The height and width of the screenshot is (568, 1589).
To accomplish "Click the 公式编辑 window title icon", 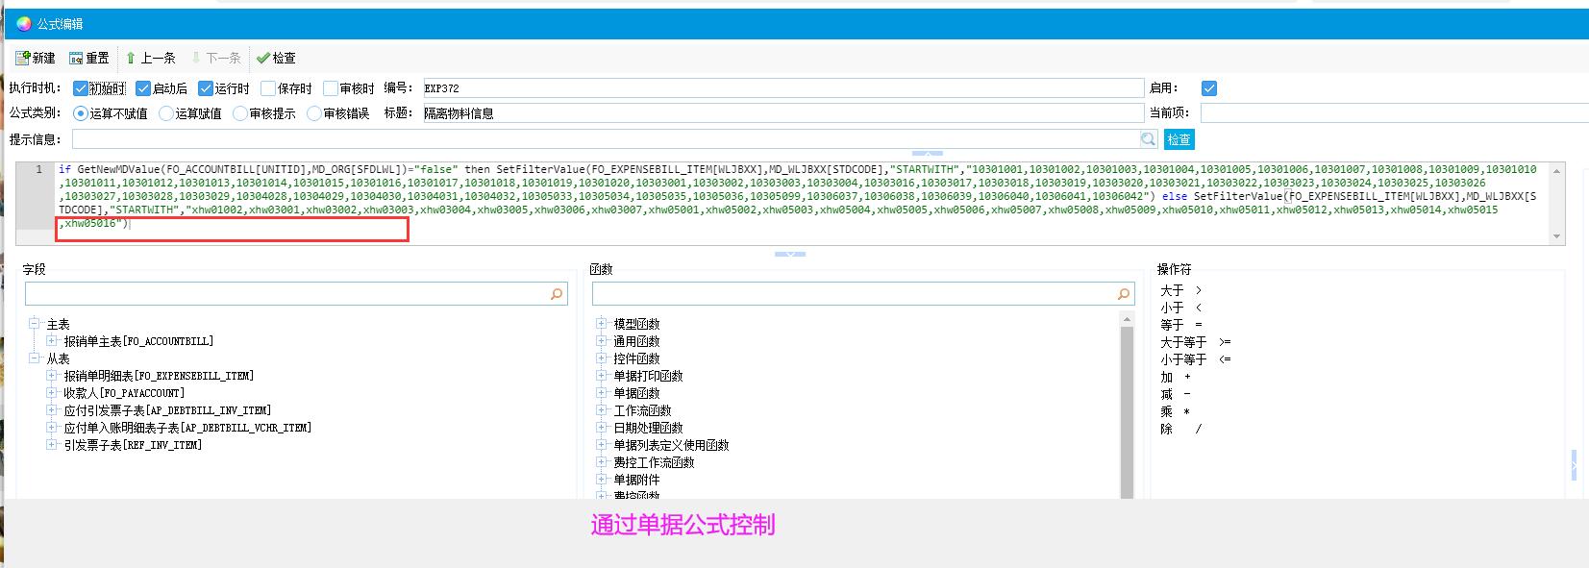I will (x=24, y=24).
